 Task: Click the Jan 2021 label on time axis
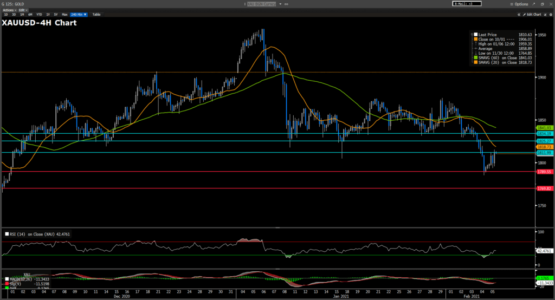pyautogui.click(x=341, y=296)
